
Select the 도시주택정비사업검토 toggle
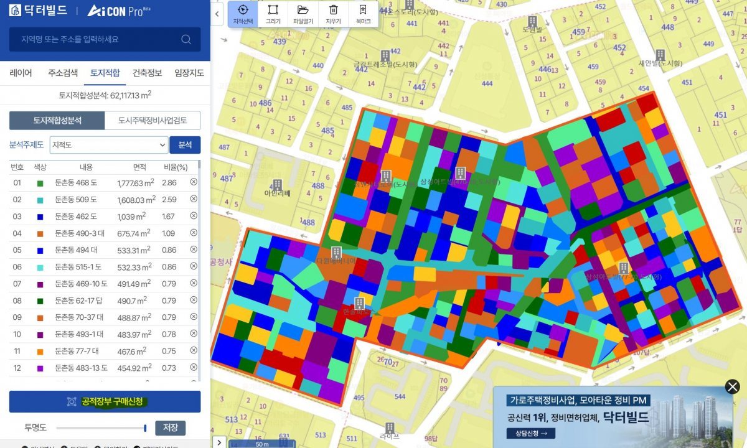tap(153, 120)
